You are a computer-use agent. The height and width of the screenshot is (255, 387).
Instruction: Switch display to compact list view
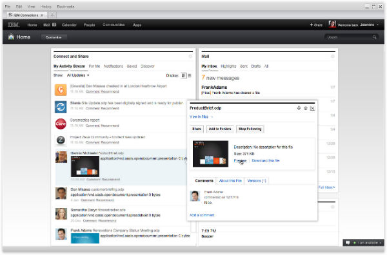click(190, 75)
